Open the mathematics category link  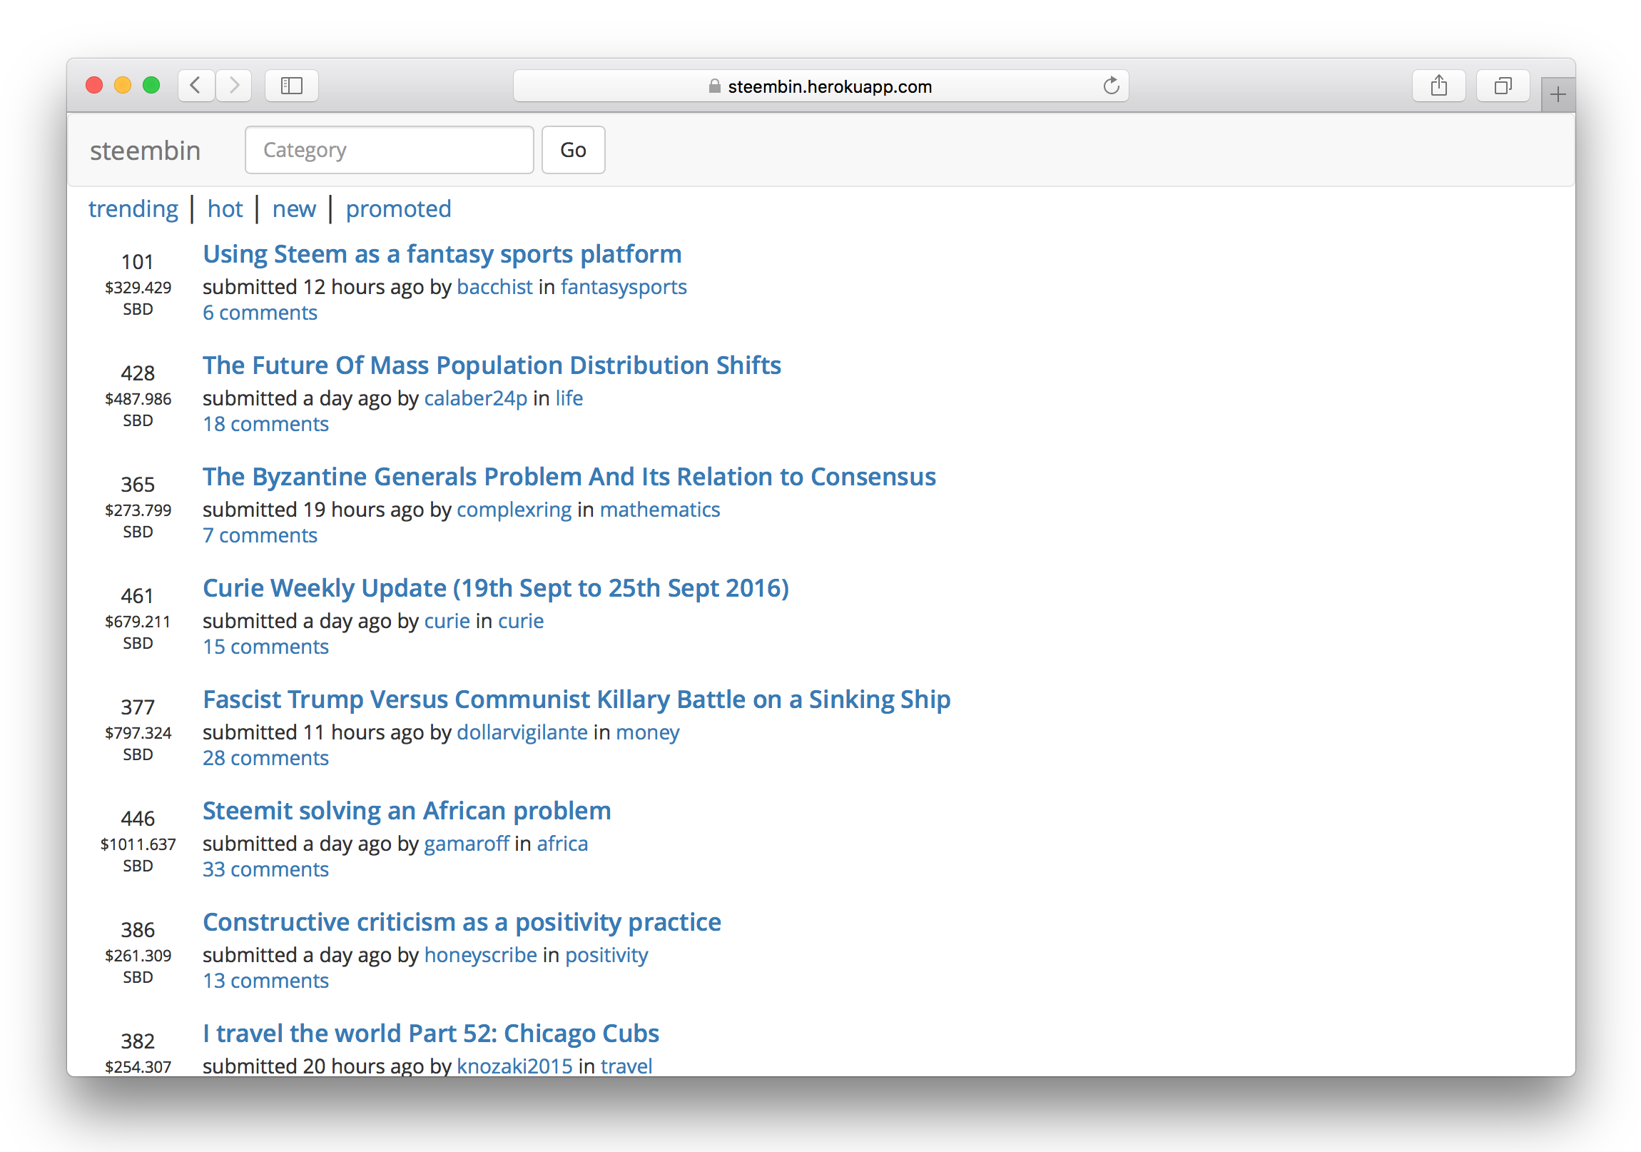coord(659,510)
